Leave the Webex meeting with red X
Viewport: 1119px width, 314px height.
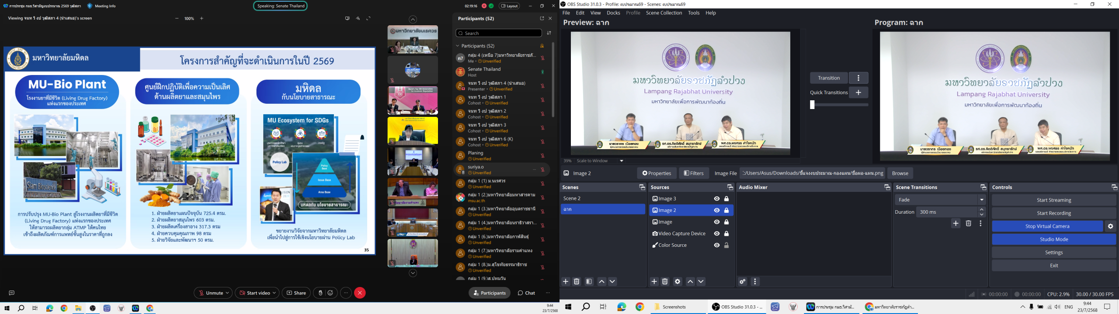point(360,293)
